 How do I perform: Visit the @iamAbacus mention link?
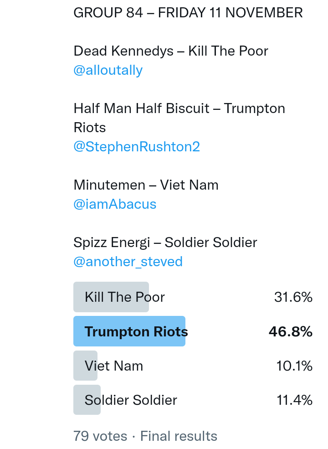(x=115, y=204)
